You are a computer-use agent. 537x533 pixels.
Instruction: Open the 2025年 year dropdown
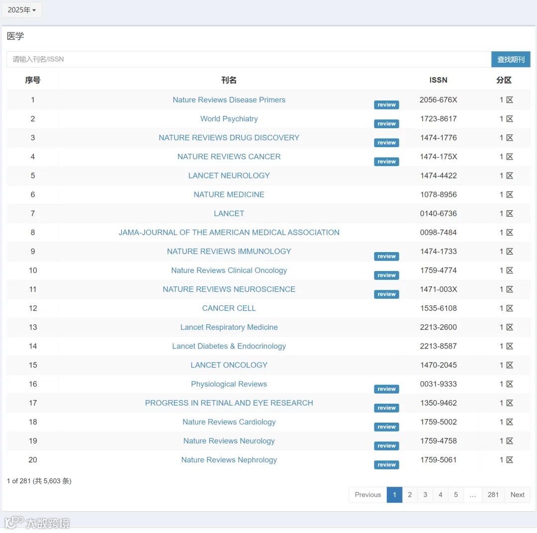click(x=22, y=10)
